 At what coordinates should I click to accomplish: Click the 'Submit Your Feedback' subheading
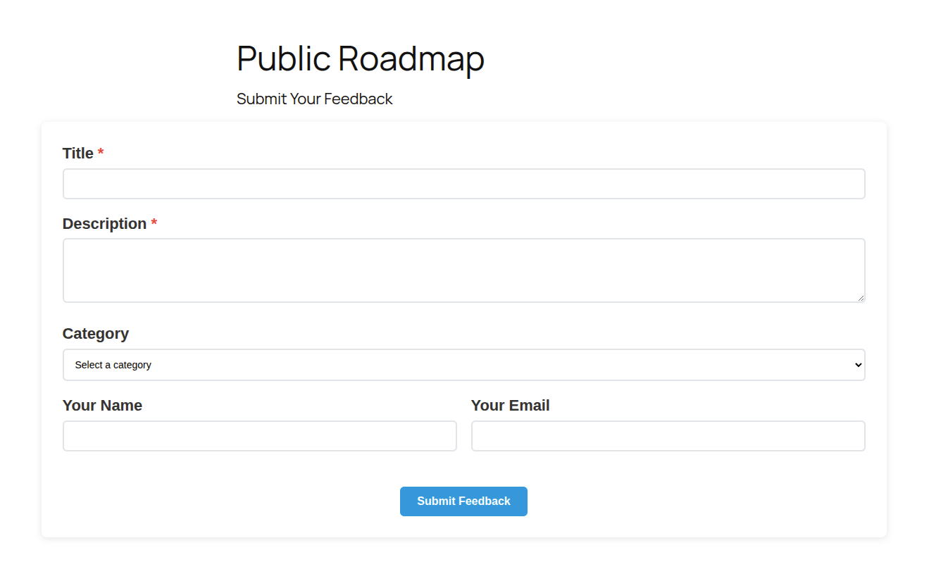[314, 99]
